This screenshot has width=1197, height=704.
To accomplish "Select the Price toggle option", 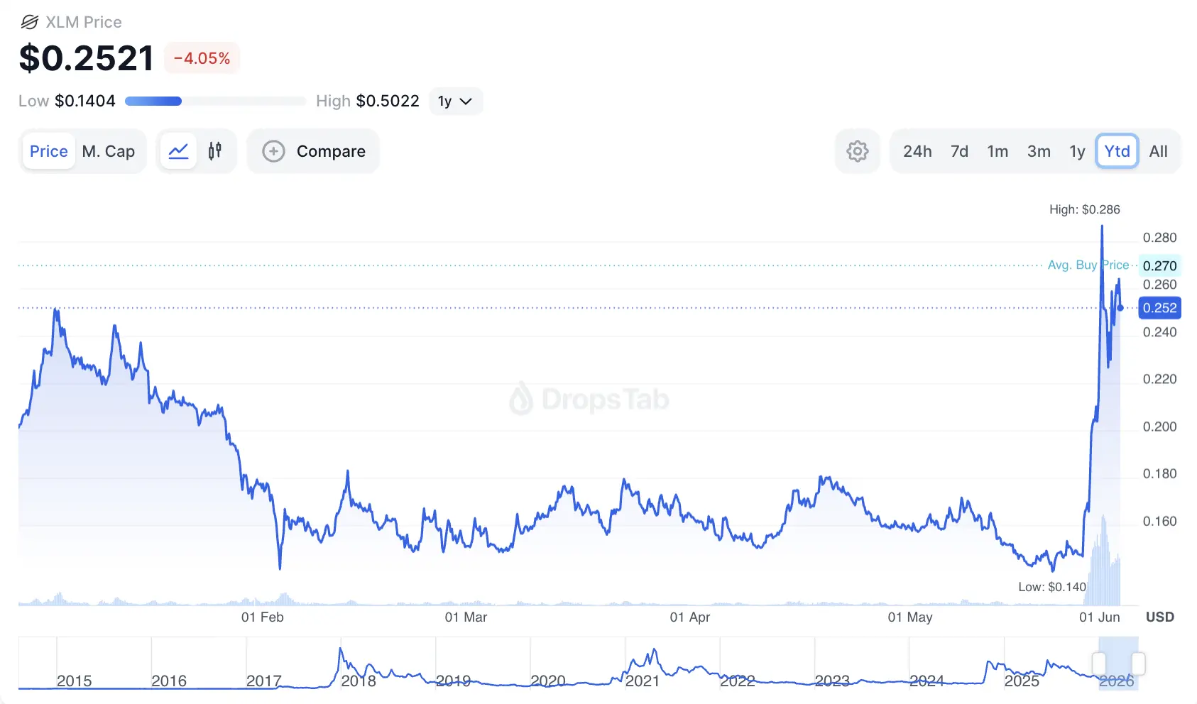I will point(49,151).
